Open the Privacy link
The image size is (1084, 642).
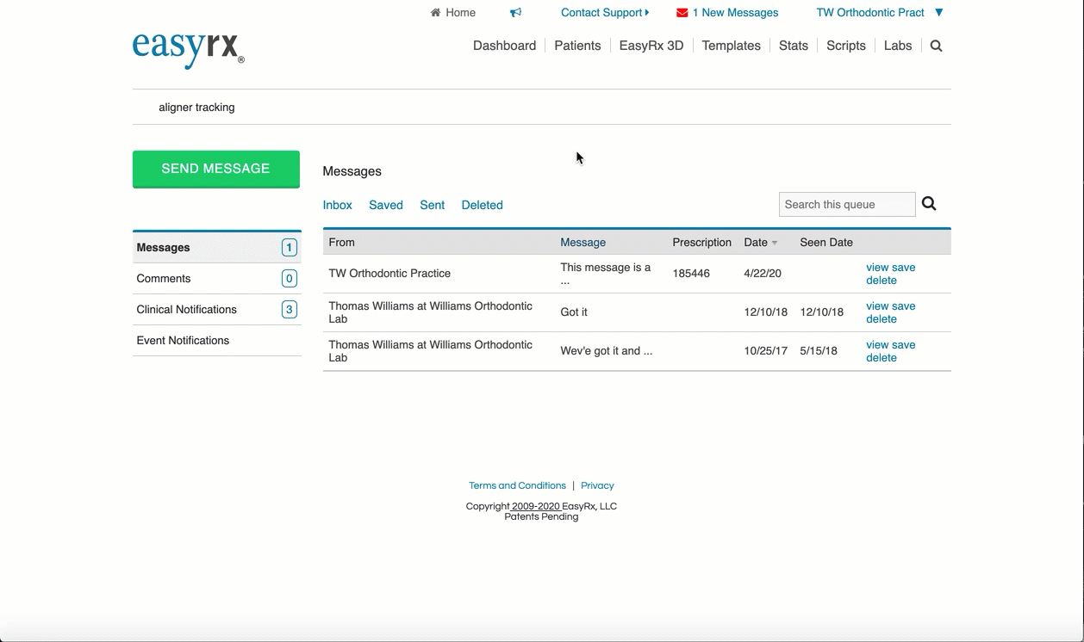(x=597, y=485)
